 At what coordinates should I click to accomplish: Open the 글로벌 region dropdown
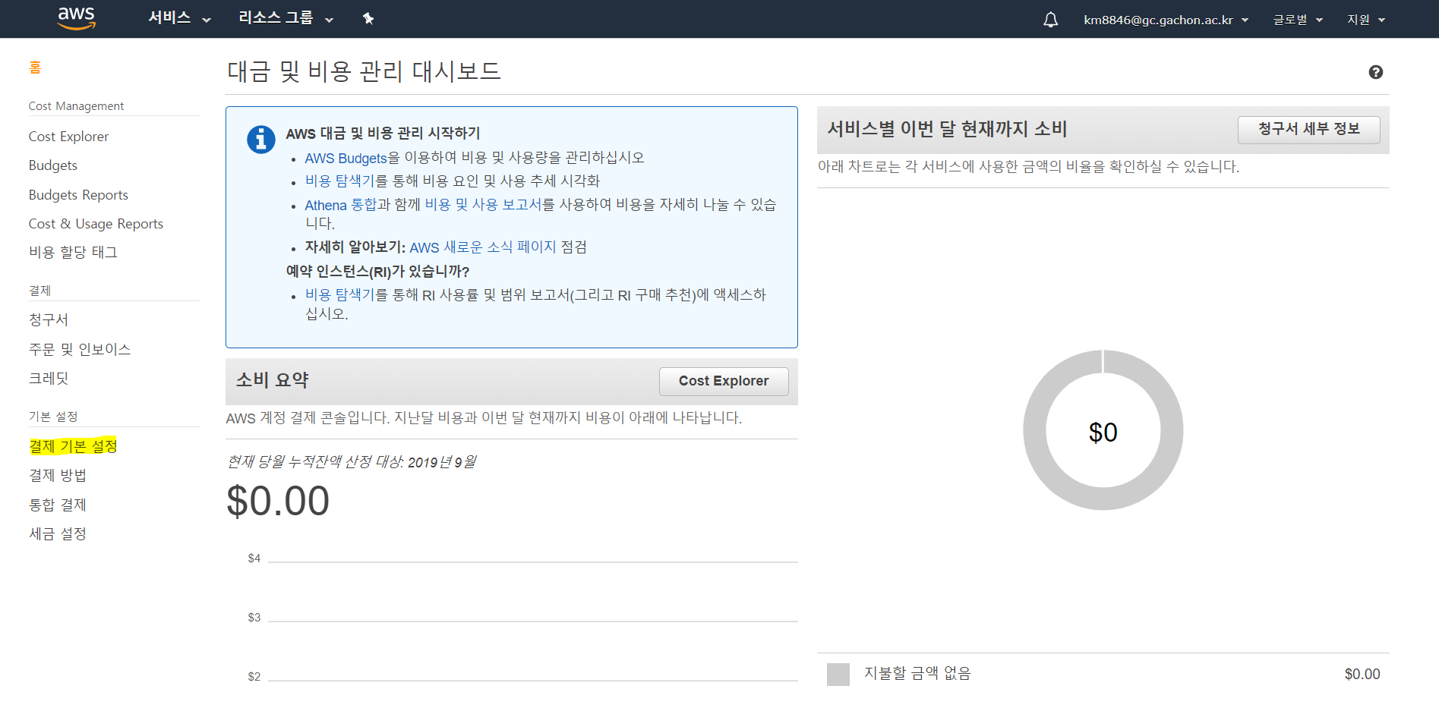pos(1298,20)
